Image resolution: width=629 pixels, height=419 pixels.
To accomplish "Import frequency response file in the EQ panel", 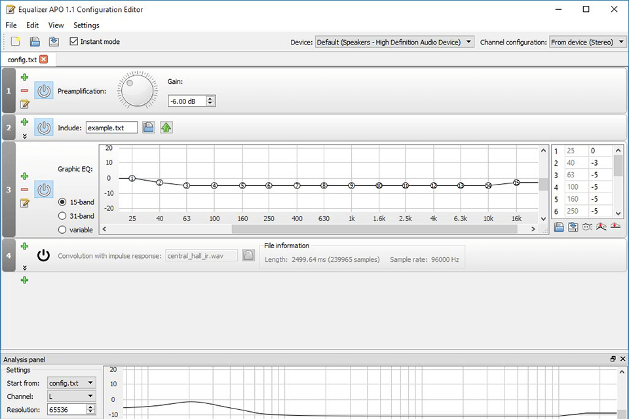I will tap(560, 226).
